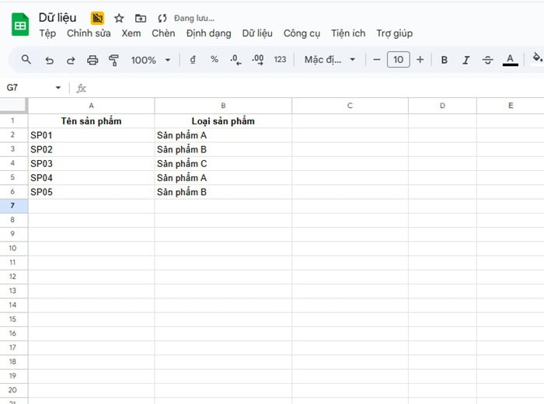544x404 pixels.
Task: Click the font size field showing 10
Action: coord(398,60)
